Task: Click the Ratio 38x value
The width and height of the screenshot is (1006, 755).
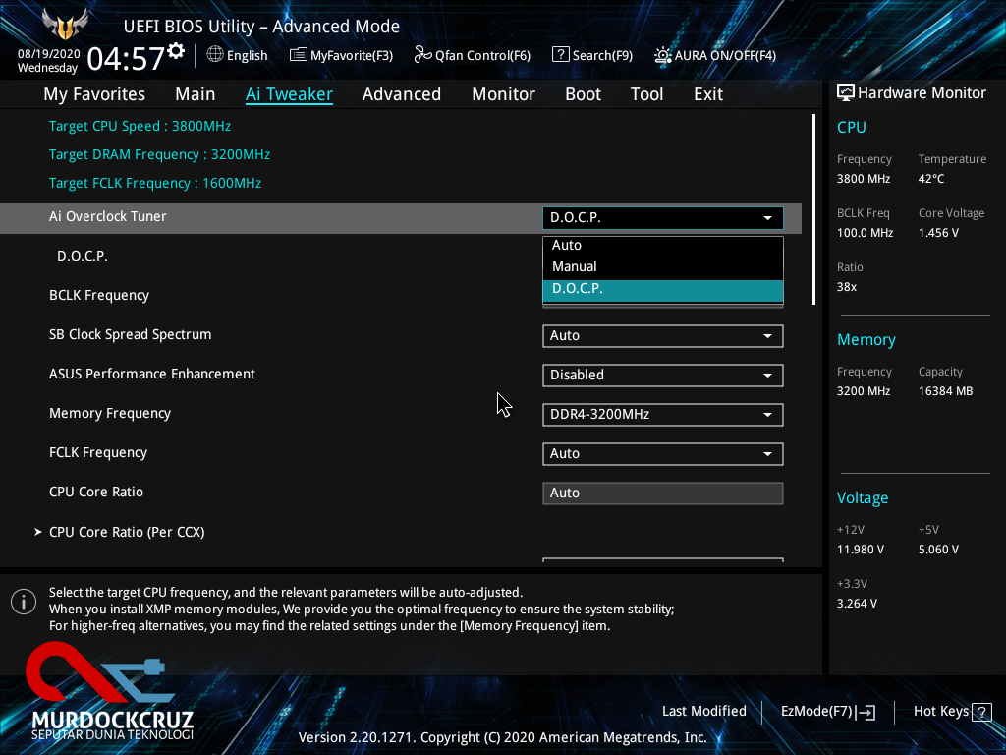Action: coord(847,287)
